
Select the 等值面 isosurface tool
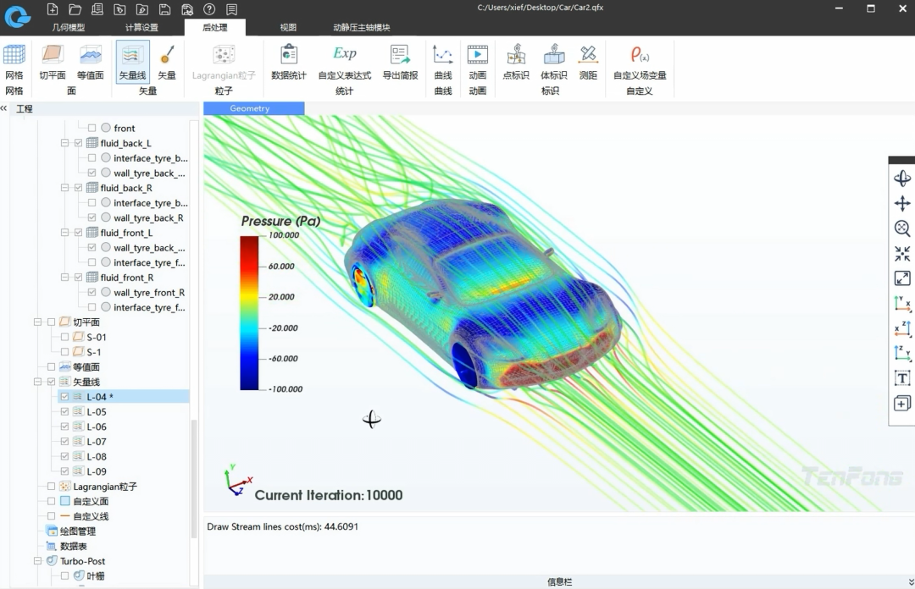click(x=91, y=62)
